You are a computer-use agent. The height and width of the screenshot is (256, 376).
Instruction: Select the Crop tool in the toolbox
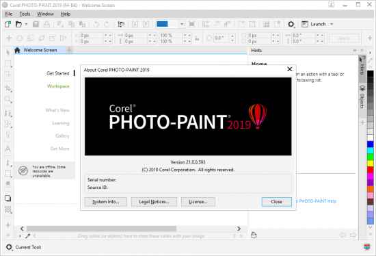8,88
